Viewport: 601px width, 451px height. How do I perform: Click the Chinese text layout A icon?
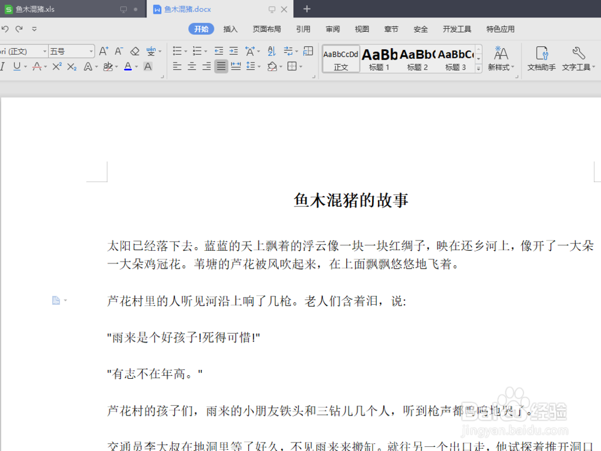[x=250, y=51]
